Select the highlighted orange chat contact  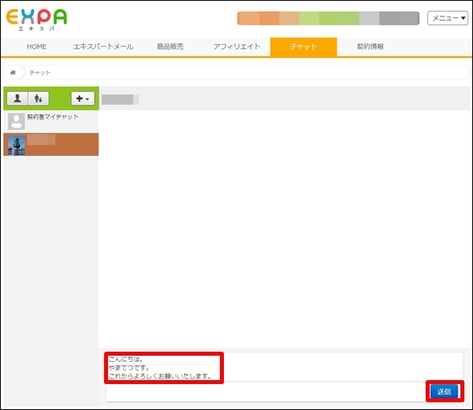51,145
